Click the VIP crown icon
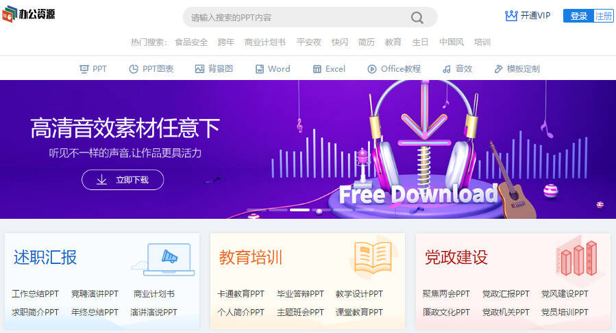616x333 pixels. (x=511, y=16)
